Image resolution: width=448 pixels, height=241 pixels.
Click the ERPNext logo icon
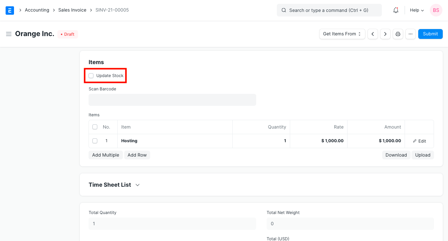click(9, 10)
